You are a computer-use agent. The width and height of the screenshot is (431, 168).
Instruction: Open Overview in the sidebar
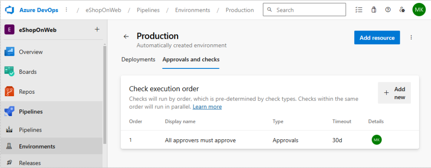(x=52, y=52)
